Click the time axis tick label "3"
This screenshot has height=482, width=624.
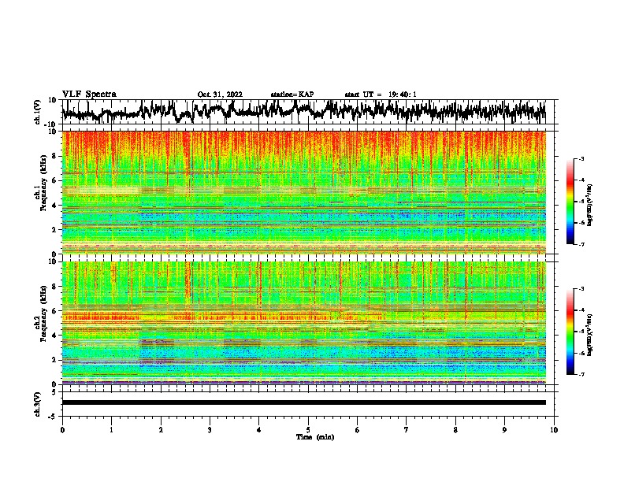click(210, 430)
